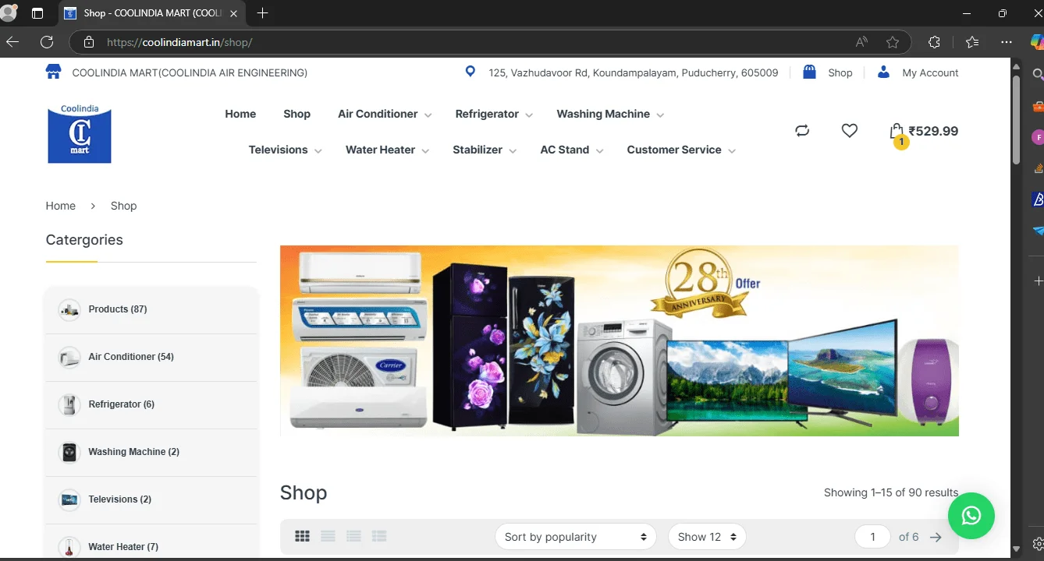Open the Show 12 items dropdown

706,537
